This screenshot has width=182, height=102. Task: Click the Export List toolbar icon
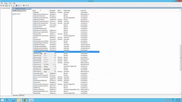(14, 5)
